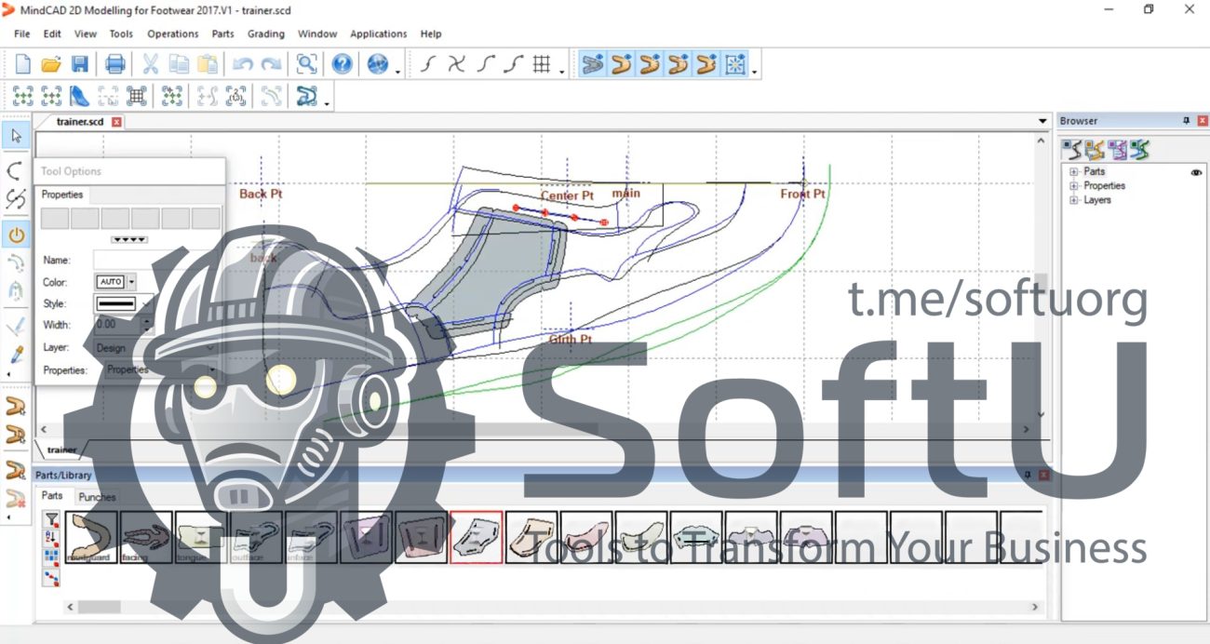Toggle visibility eye for Parts in the Browser
Image resolution: width=1210 pixels, height=644 pixels.
(1196, 172)
